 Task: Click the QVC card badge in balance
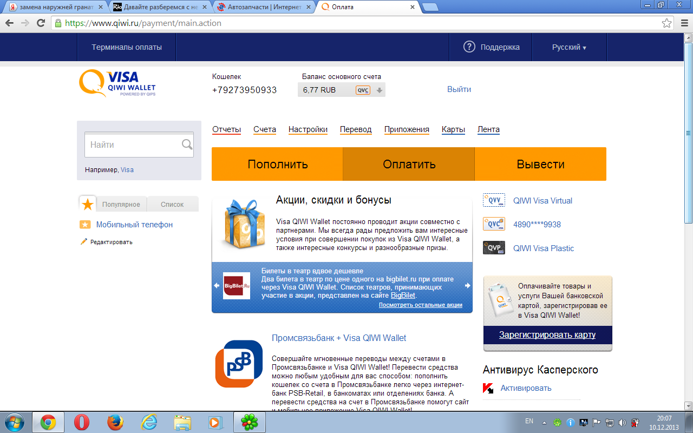(363, 90)
